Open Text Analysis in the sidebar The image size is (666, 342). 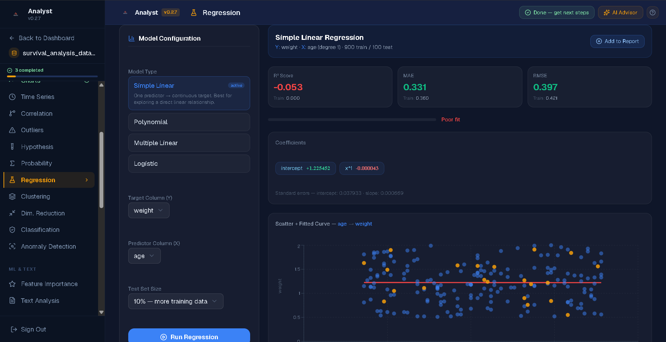coord(49,300)
